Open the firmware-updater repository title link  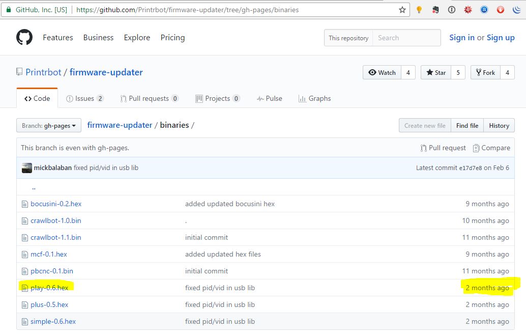tap(106, 72)
